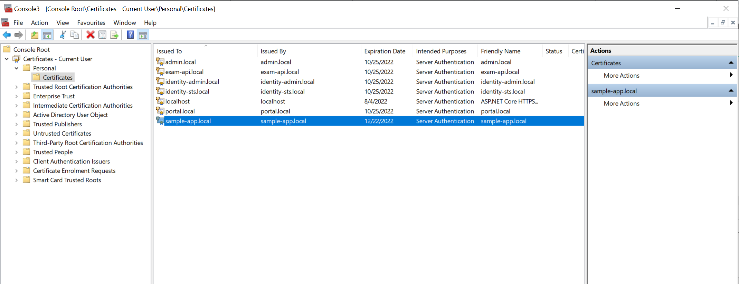
Task: Collapse the Personal folder tree node
Action: (16, 68)
